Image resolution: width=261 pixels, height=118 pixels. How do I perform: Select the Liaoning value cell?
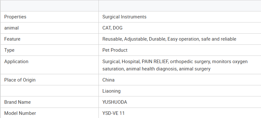pyautogui.click(x=180, y=91)
